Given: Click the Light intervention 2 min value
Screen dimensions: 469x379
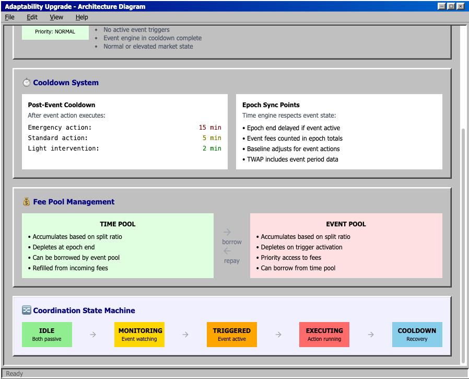Looking at the screenshot, I should pyautogui.click(x=212, y=148).
